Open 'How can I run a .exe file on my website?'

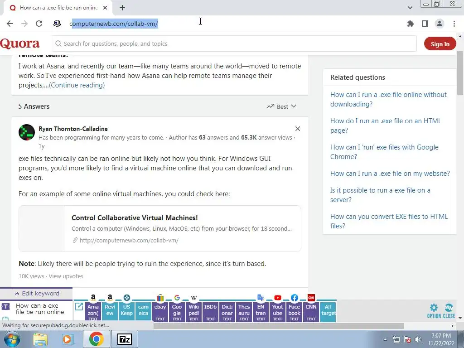click(x=390, y=174)
